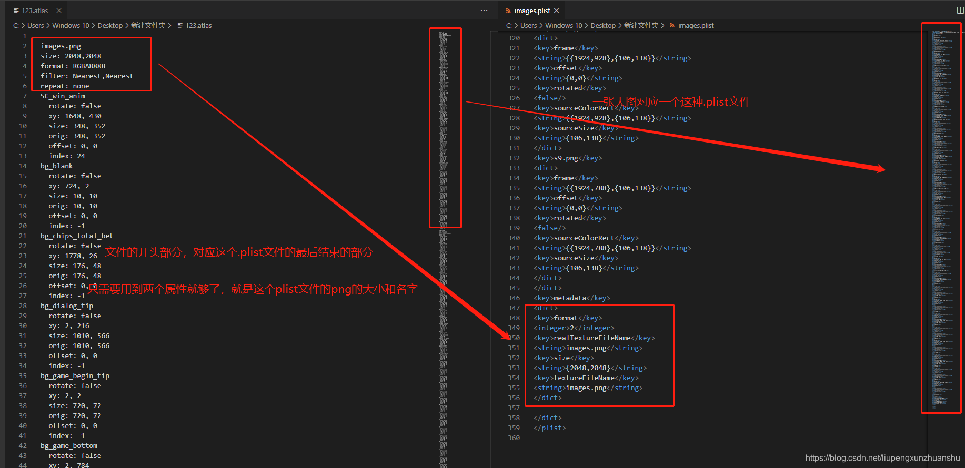Open the Windows 10 breadcrumb in the right editor

(x=564, y=25)
